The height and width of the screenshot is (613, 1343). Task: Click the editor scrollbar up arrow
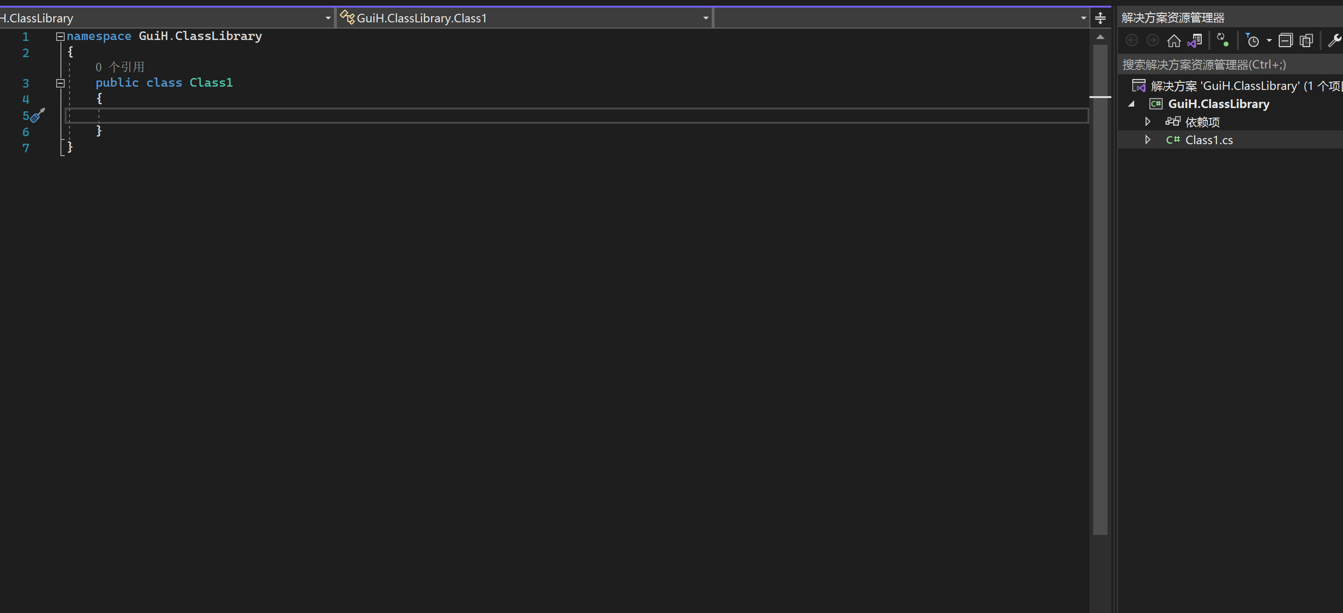coord(1100,37)
